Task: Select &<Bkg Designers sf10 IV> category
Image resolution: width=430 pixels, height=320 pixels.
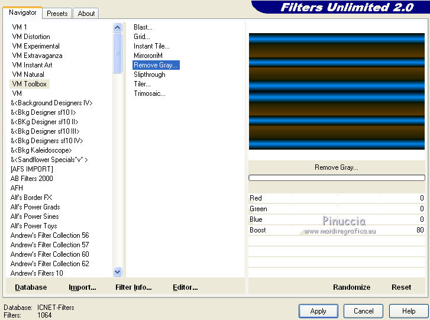Action: coord(47,141)
